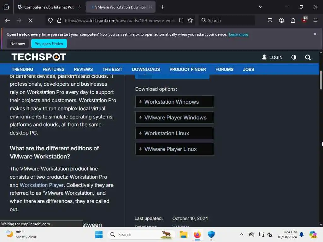Open Windows Security shield taskbar icon
The width and height of the screenshot is (323, 242).
[211, 234]
